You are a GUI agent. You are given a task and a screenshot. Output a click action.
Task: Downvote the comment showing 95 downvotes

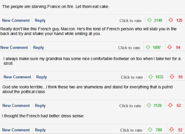tap(172, 77)
